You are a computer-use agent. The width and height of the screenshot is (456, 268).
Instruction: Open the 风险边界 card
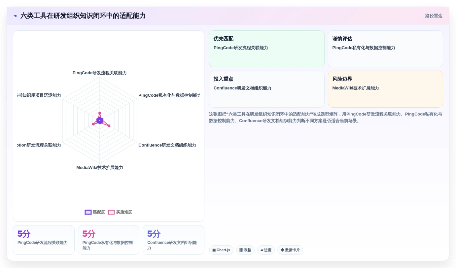[385, 89]
